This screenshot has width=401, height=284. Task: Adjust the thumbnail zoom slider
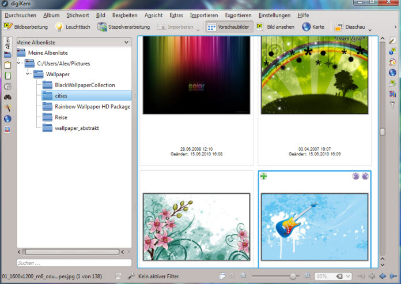pos(293,276)
